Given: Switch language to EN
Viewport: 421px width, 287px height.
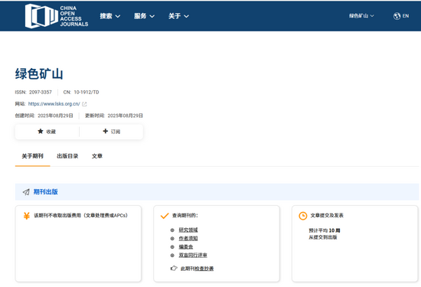Looking at the screenshot, I should point(406,16).
